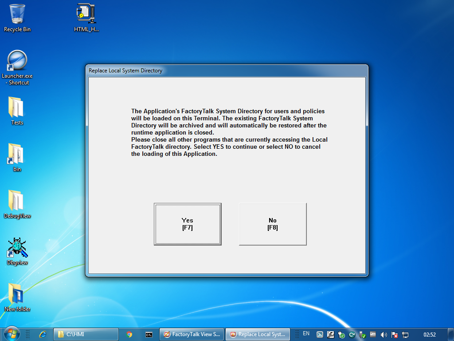
Task: Click the dialog message paragraph text
Action: (229, 132)
